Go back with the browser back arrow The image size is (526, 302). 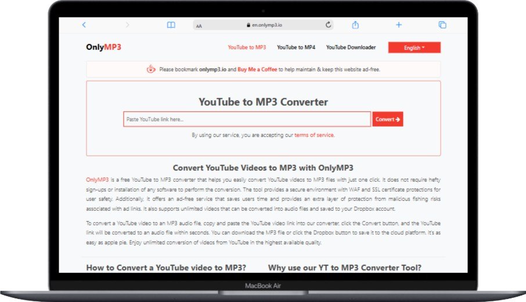point(84,25)
